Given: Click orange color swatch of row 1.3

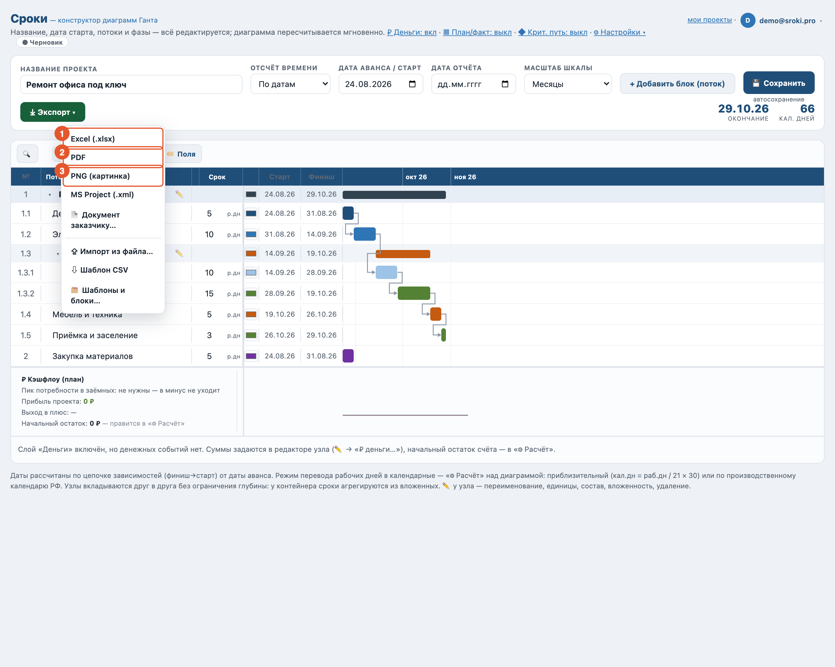Looking at the screenshot, I should click(251, 253).
